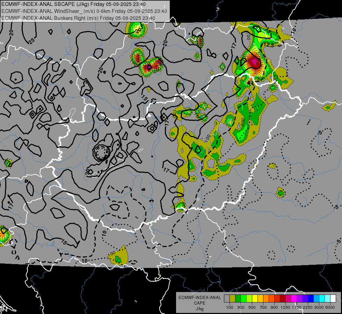
Task: Click the SBCAPE (J/kg) title line
Action: [x=73, y=4]
